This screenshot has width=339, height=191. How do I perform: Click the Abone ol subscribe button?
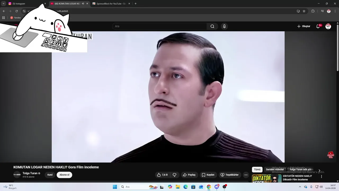(x=64, y=175)
